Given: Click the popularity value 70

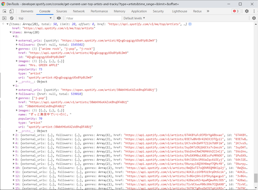Looking at the screenshot, I should (x=40, y=119).
